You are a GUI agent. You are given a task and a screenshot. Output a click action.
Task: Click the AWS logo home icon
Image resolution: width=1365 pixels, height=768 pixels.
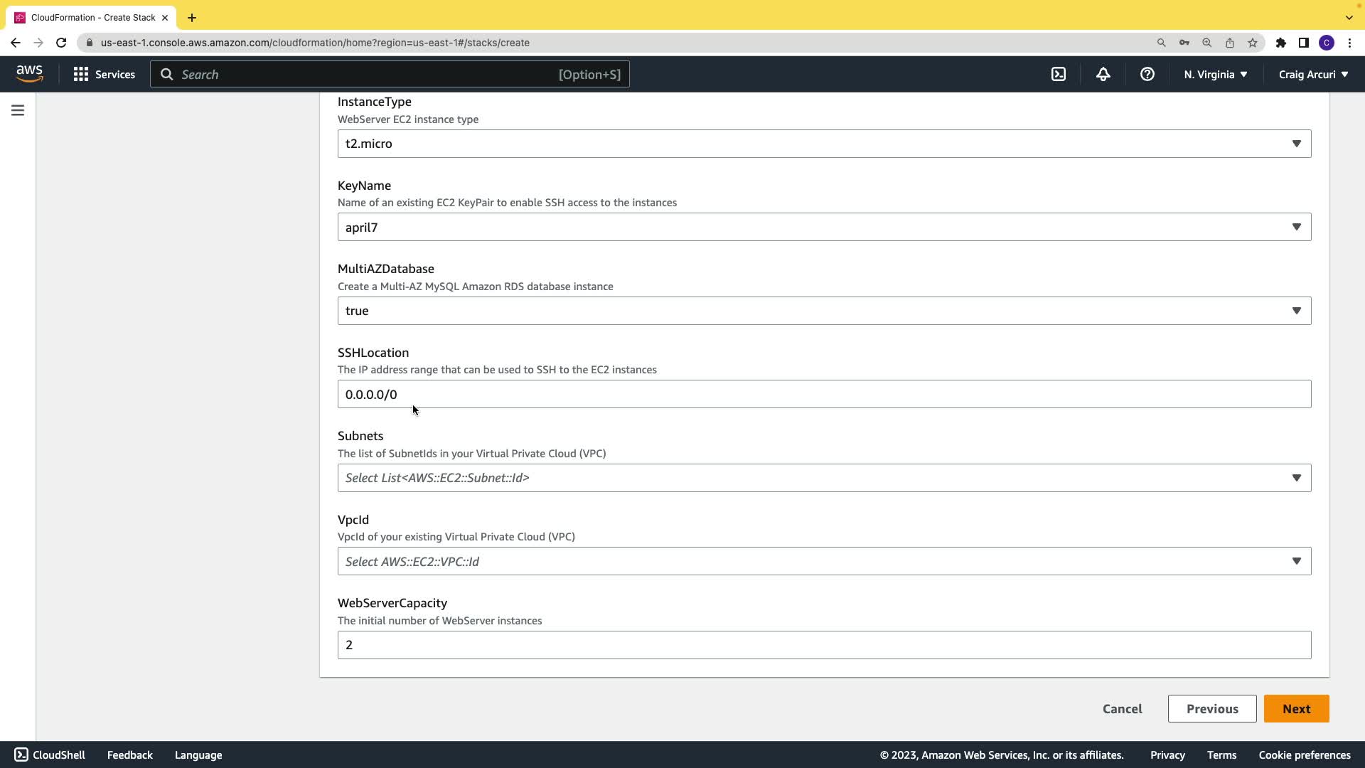(29, 74)
